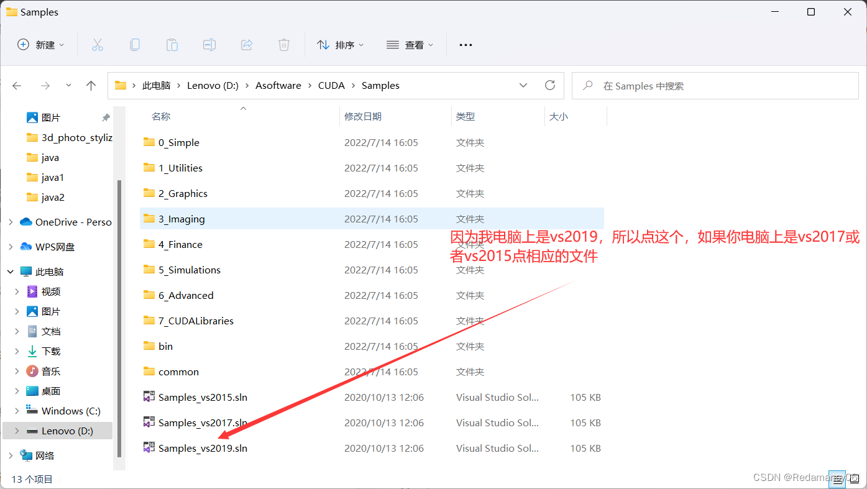Screen dimensions: 867x489
Task: Click the Samples_vs2017.sln file icon
Action: [x=149, y=422]
